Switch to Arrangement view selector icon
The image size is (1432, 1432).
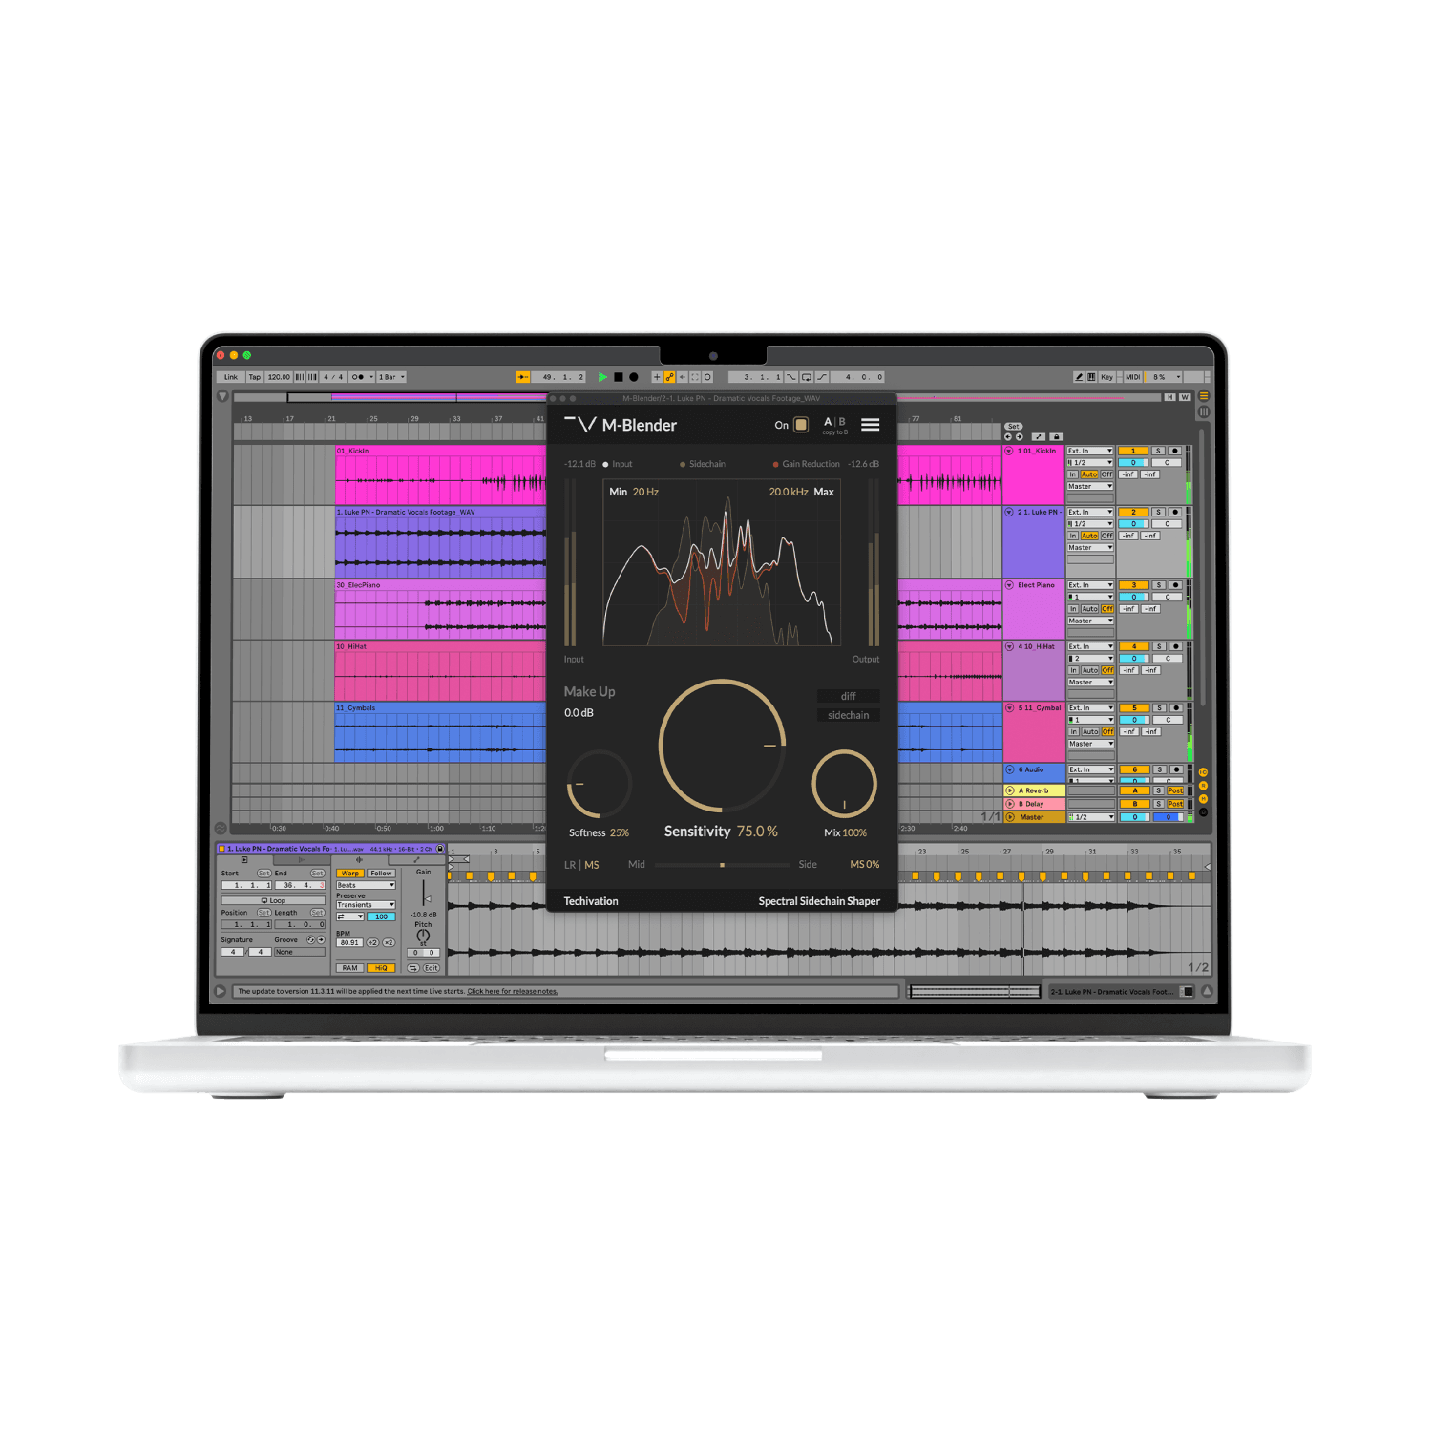point(1204,395)
